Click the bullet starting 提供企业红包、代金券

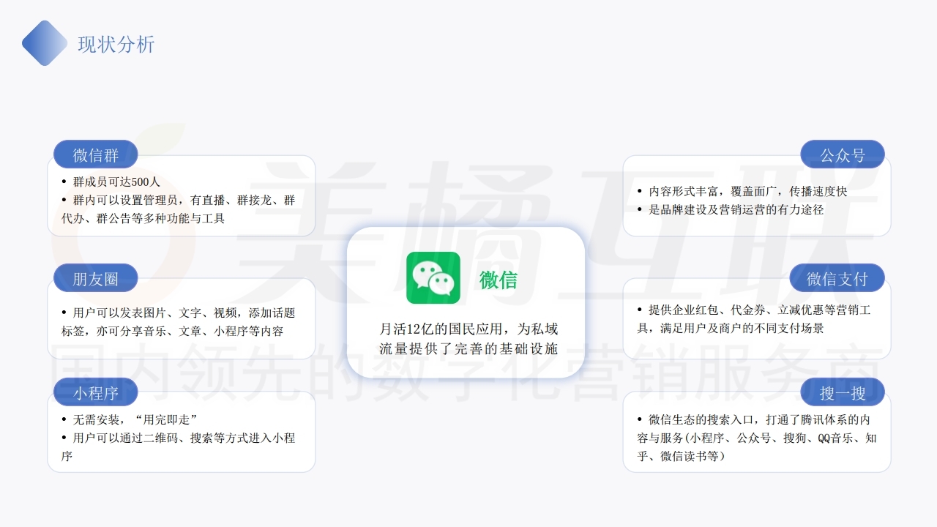(754, 319)
